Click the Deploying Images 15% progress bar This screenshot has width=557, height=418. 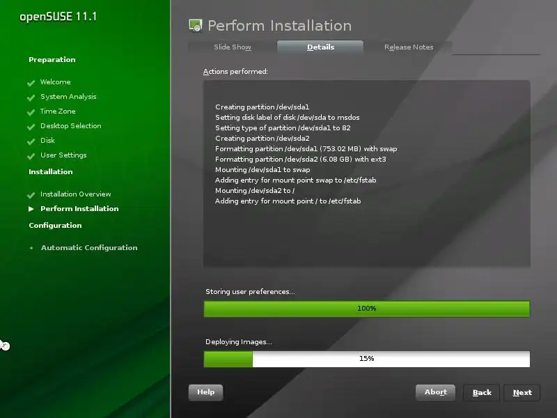pos(367,359)
